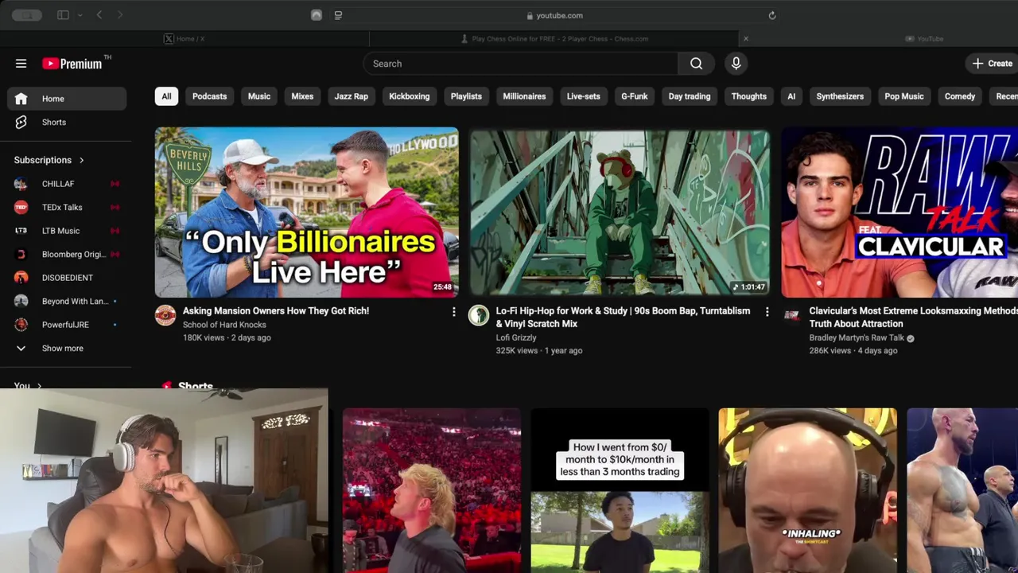Image resolution: width=1018 pixels, height=573 pixels.
Task: Open Bradley Martyn's Raw Talk channel link
Action: pos(857,337)
